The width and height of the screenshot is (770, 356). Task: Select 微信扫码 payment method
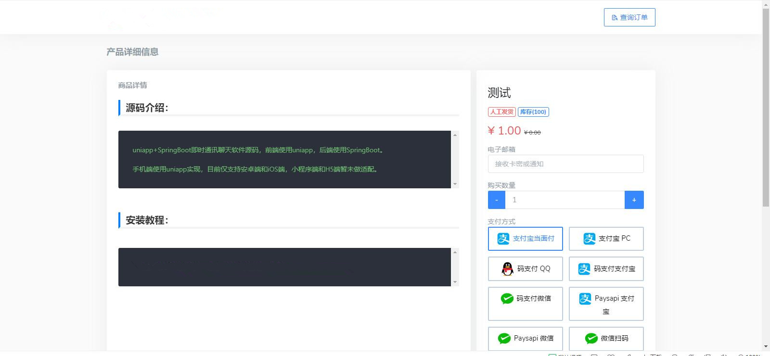tap(606, 338)
